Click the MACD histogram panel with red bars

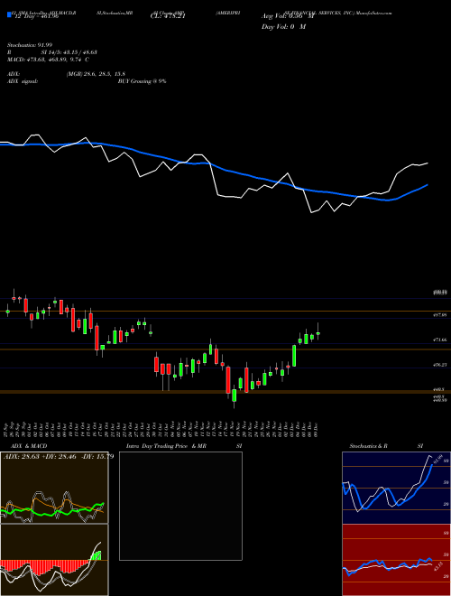[x=54, y=560]
